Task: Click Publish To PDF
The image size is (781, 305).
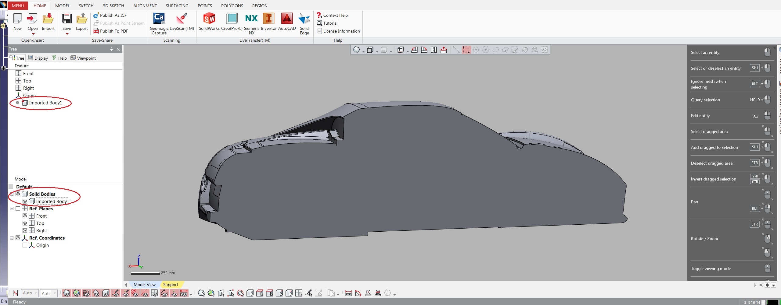Action: (x=114, y=31)
